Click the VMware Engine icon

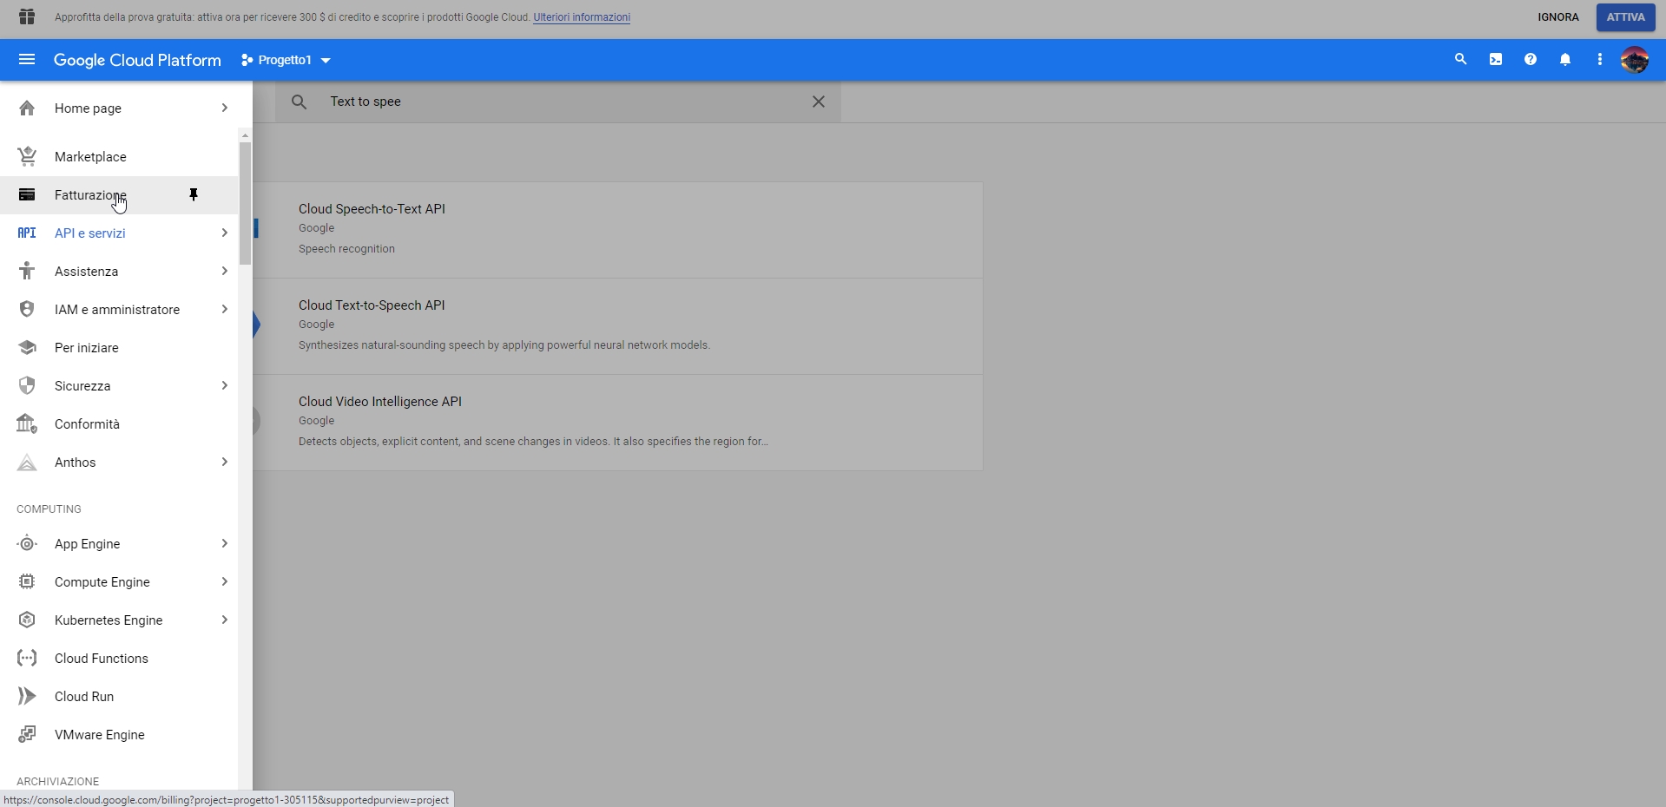pyautogui.click(x=27, y=735)
